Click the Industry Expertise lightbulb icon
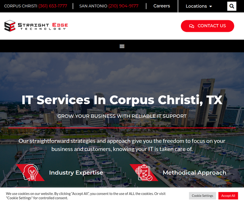244x204 pixels. pyautogui.click(x=31, y=172)
